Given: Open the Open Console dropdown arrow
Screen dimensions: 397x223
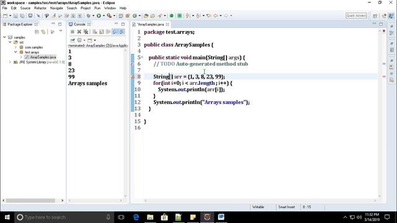Looking at the screenshot, I should click(x=95, y=40).
